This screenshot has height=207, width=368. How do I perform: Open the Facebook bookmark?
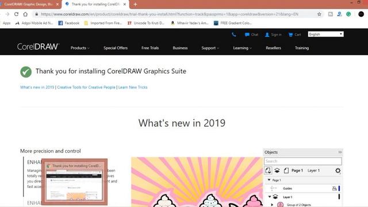pos(69,23)
